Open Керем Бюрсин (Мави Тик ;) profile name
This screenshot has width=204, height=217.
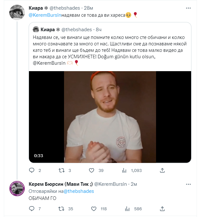pyautogui.click(x=60, y=184)
